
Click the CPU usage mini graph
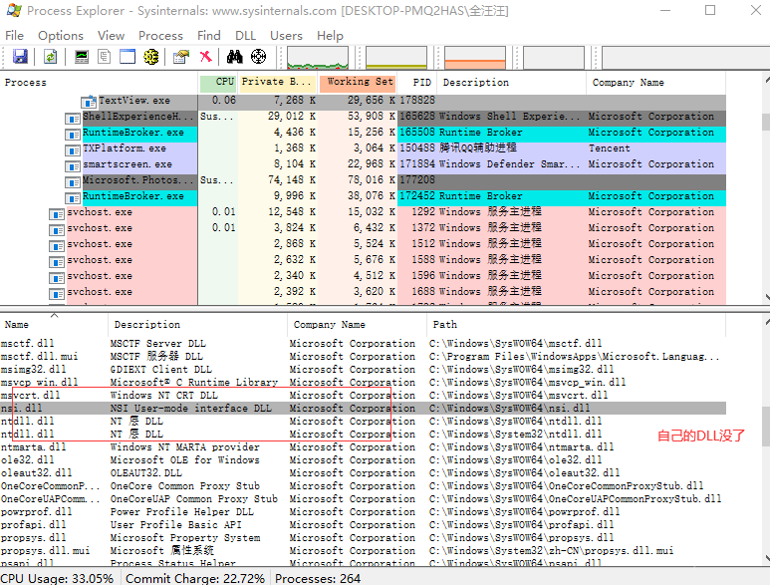pyautogui.click(x=318, y=58)
